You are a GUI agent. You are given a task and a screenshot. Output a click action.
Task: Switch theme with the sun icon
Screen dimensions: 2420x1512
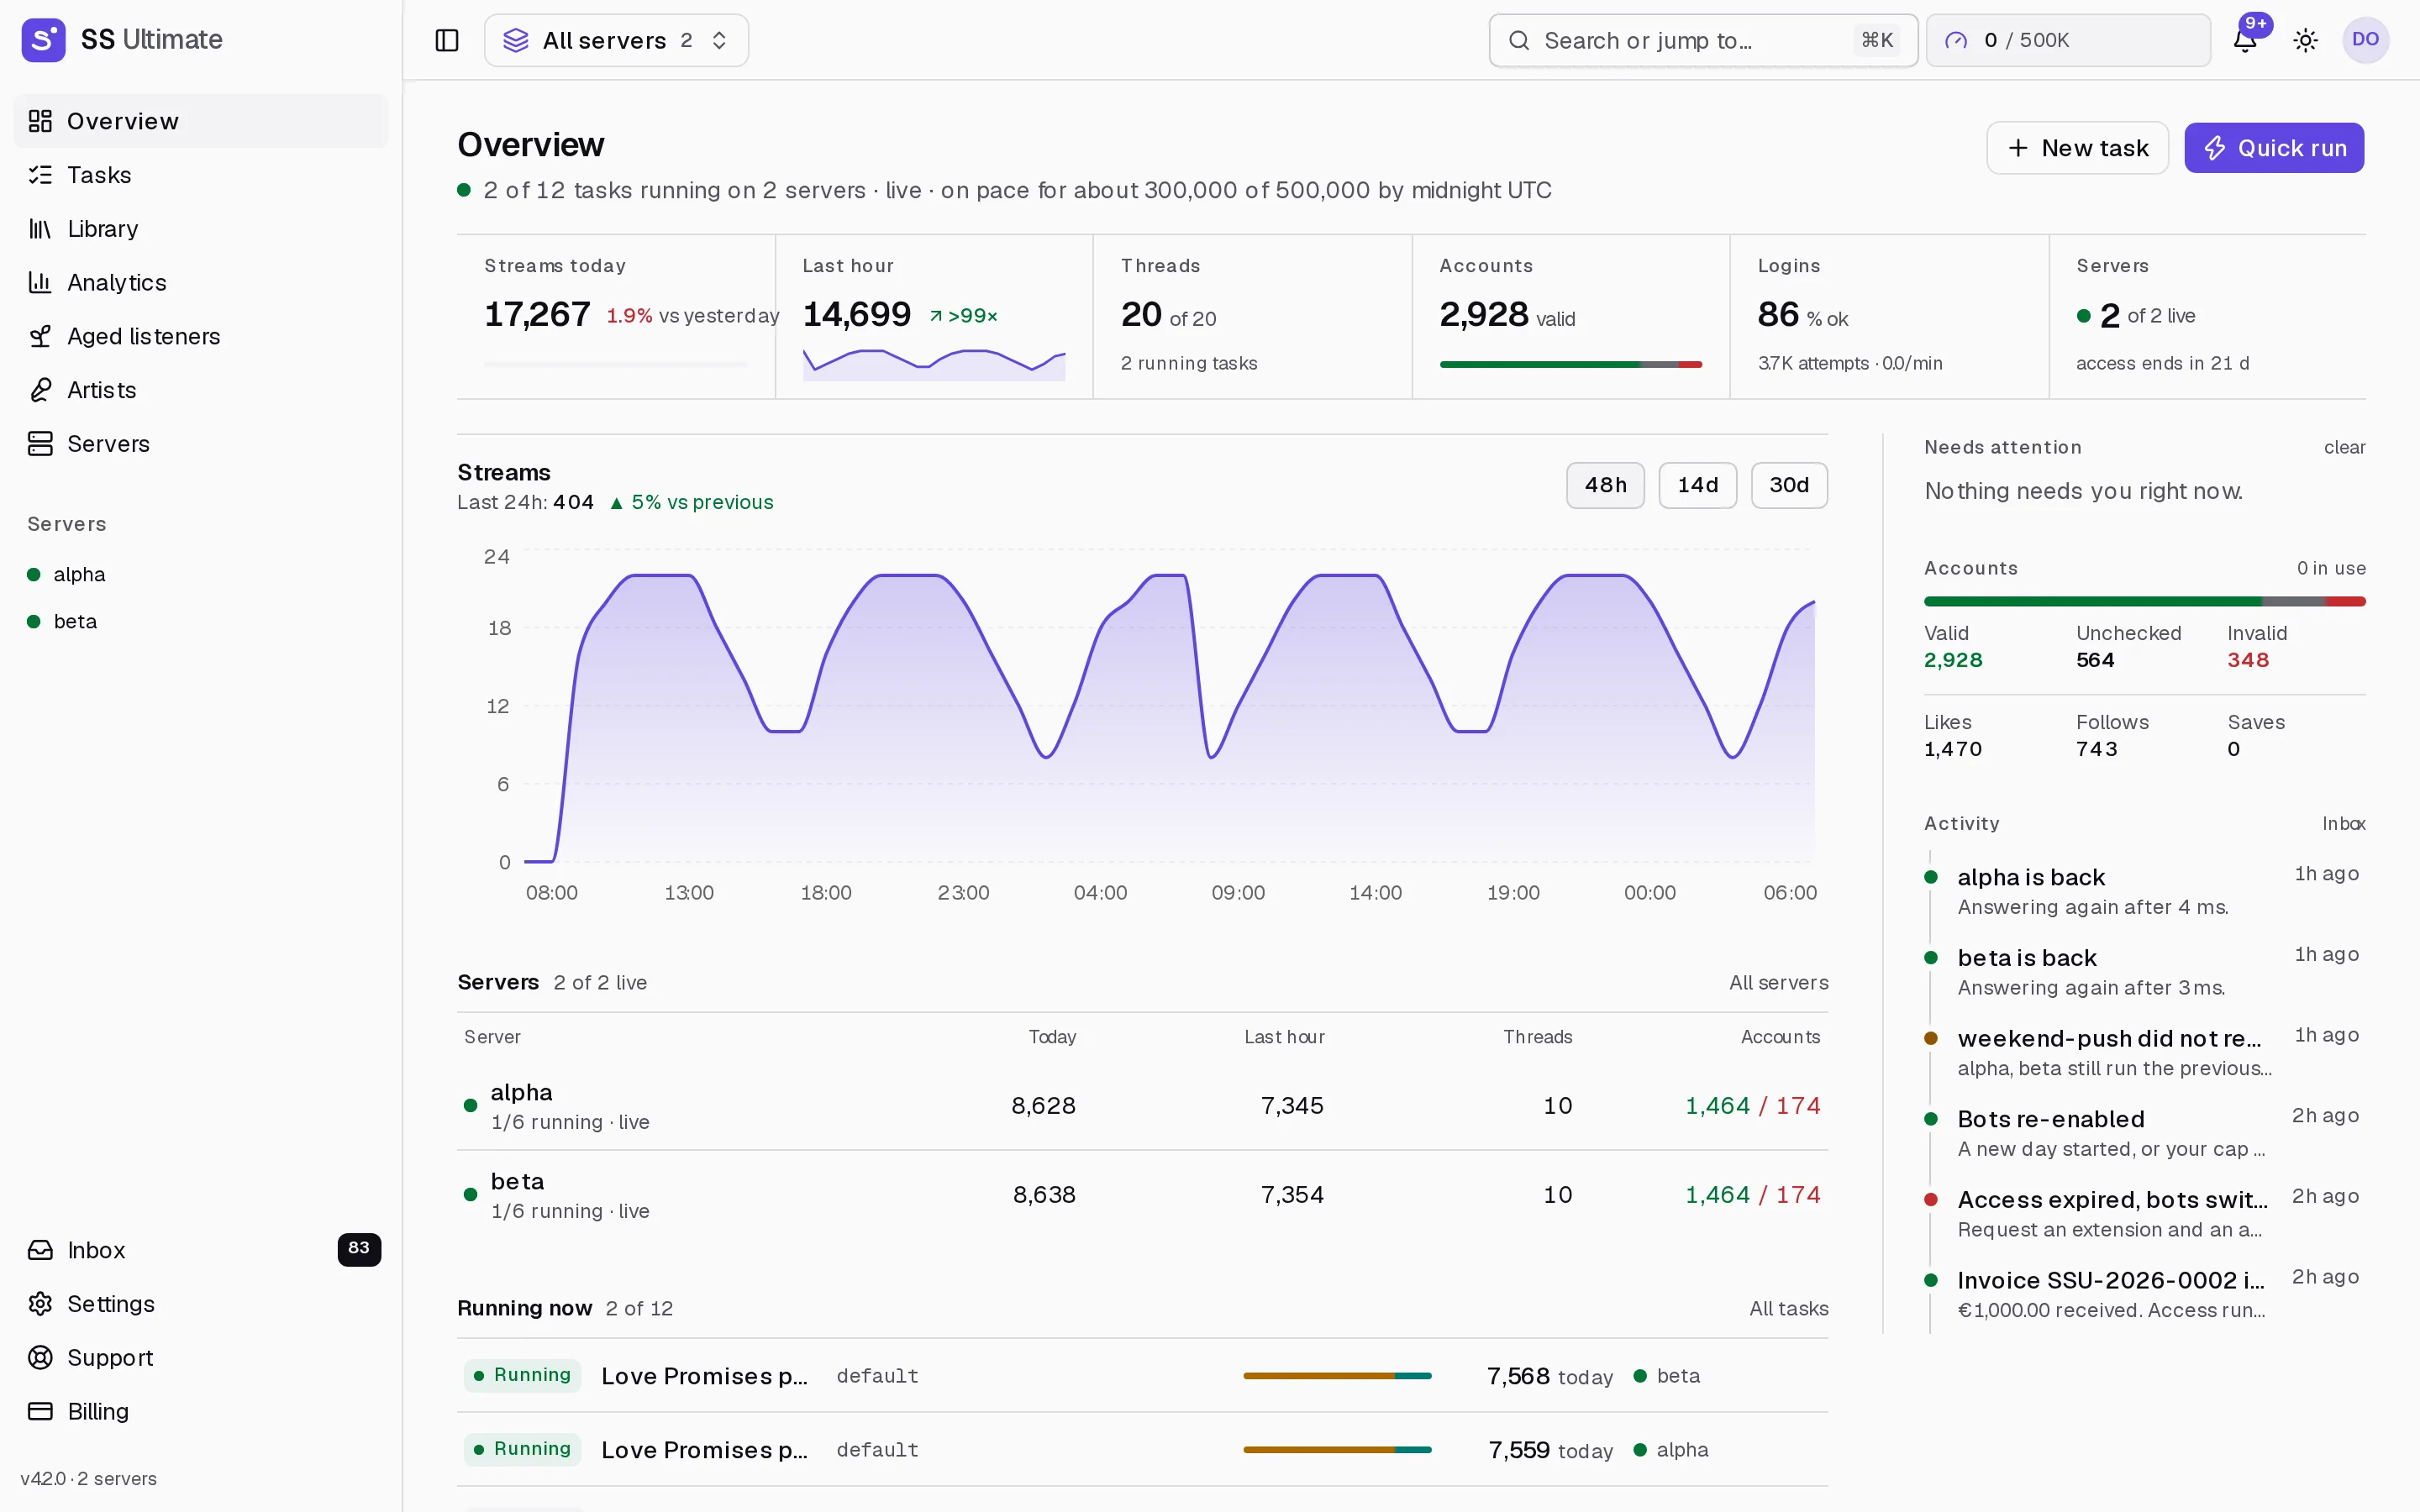[2306, 40]
